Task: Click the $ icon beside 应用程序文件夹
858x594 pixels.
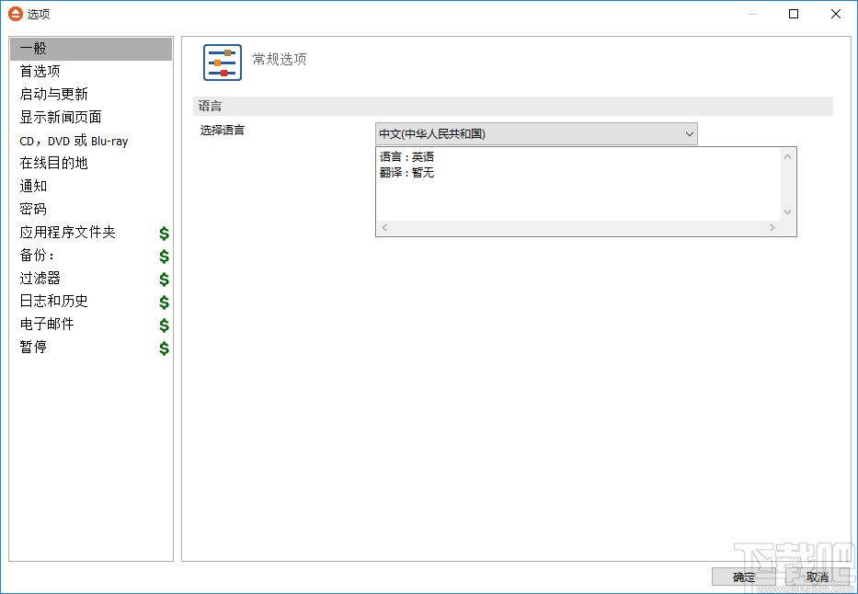Action: (x=164, y=233)
